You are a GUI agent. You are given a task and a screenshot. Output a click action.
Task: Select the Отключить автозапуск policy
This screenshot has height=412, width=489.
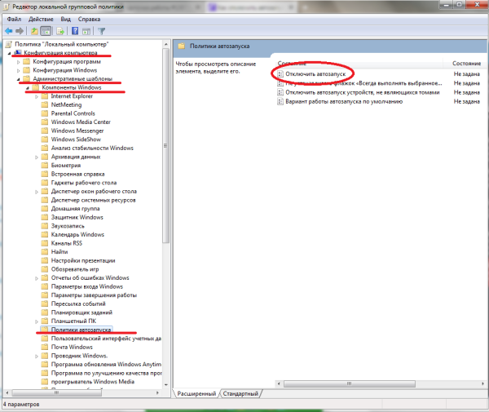pos(315,74)
